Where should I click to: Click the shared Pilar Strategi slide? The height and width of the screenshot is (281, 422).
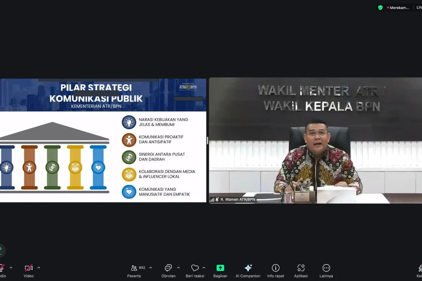point(103,140)
